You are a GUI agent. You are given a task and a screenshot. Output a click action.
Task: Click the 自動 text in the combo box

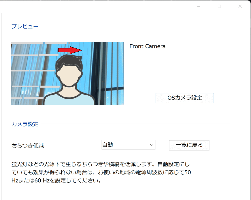coord(107,145)
